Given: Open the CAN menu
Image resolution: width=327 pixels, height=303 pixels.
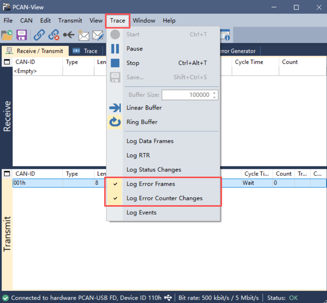Looking at the screenshot, I should coord(26,21).
